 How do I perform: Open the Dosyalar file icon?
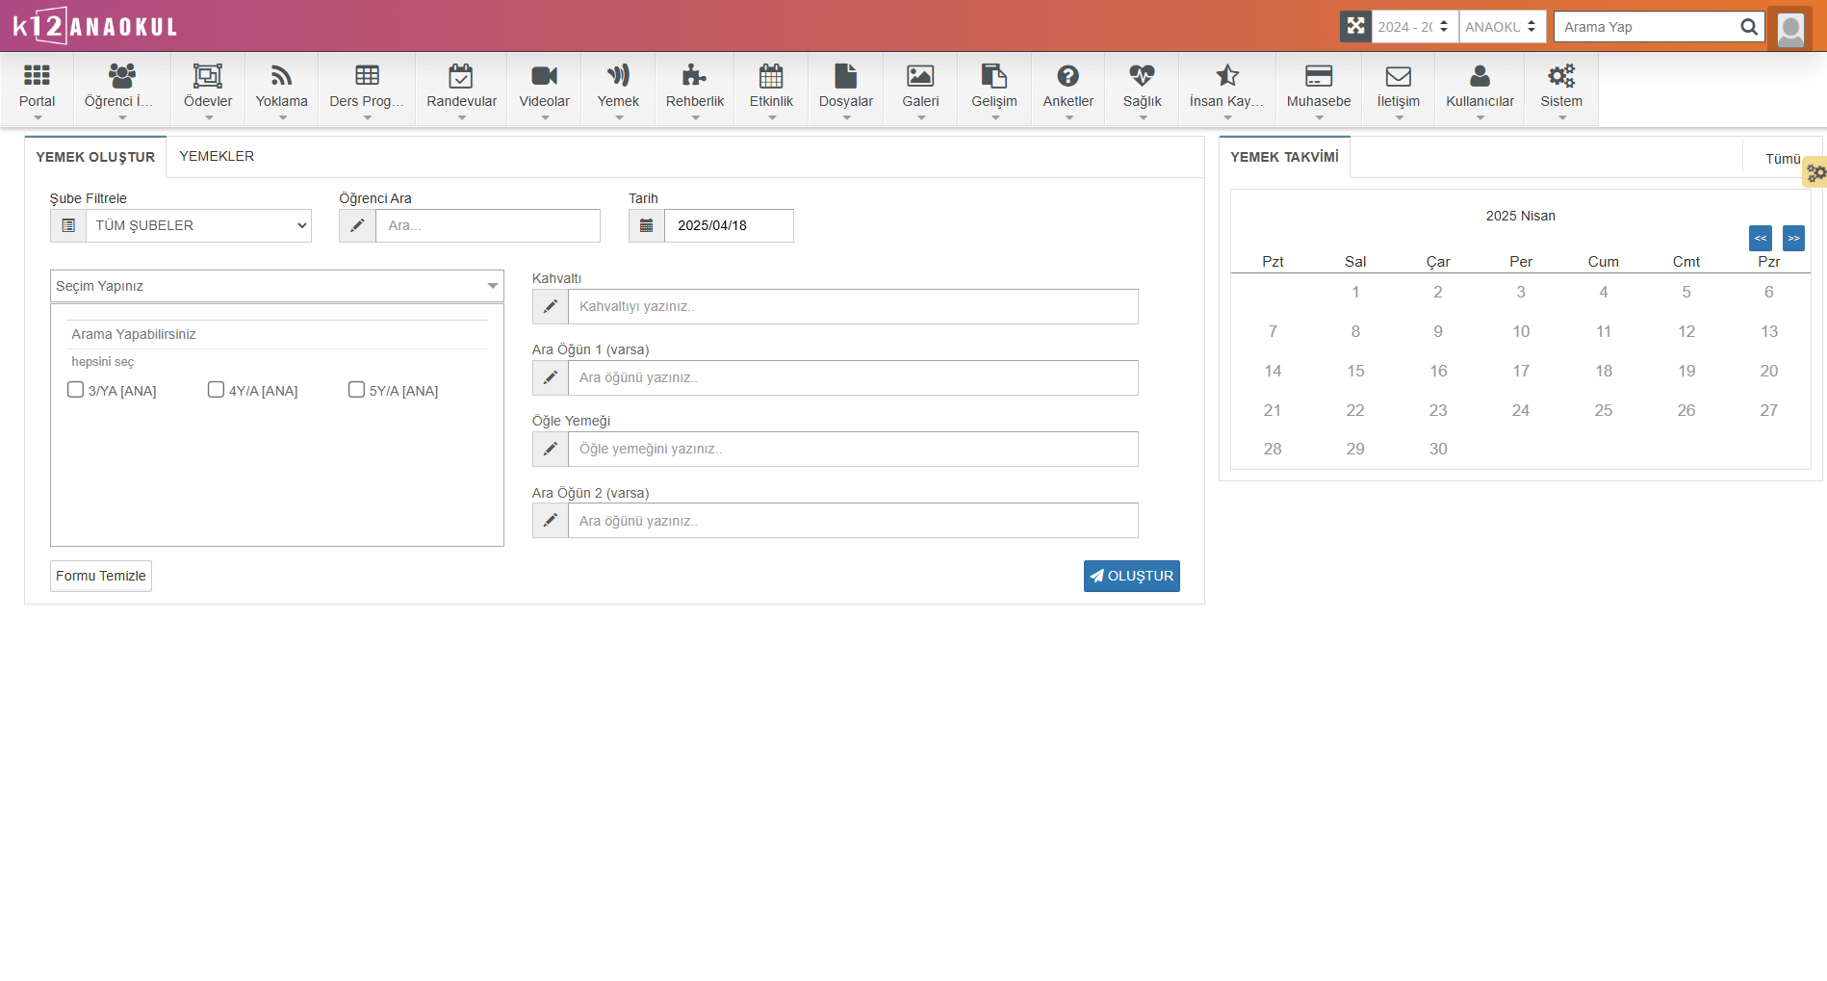click(845, 75)
